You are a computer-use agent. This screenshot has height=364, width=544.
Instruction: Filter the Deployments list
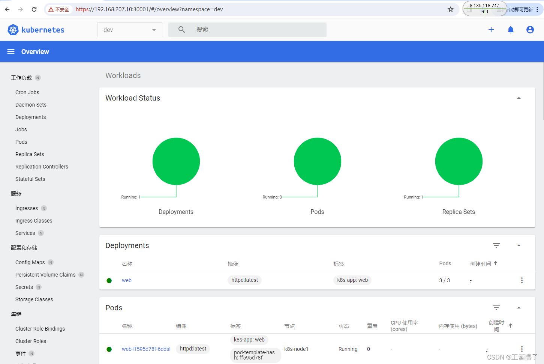496,245
